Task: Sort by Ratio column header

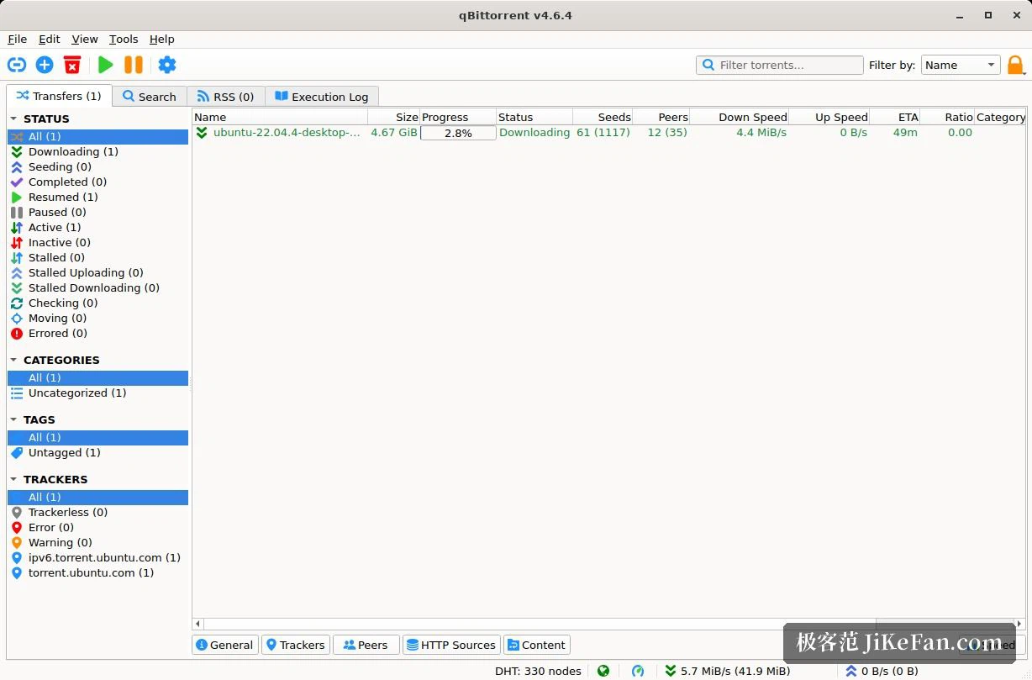Action: click(x=947, y=117)
